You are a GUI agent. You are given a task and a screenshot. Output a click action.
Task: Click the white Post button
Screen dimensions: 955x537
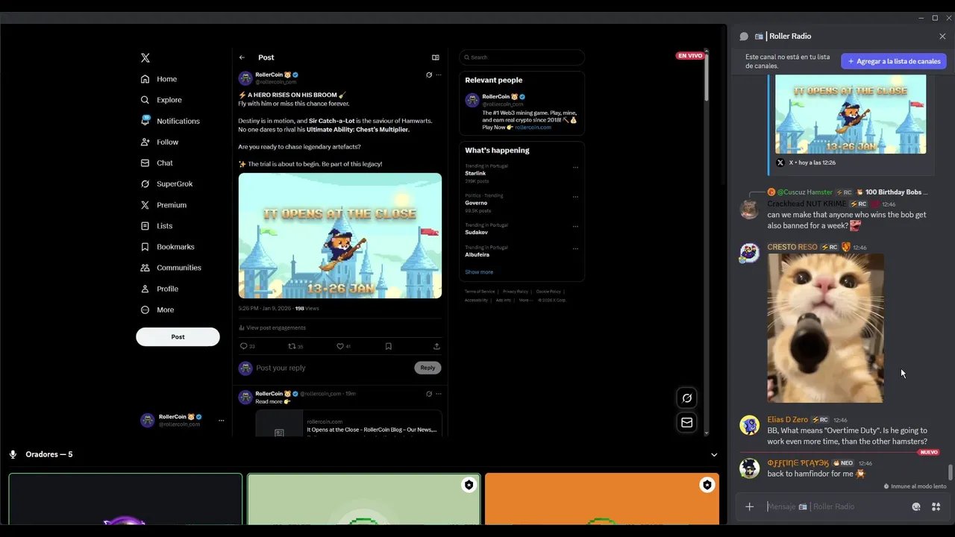point(178,336)
